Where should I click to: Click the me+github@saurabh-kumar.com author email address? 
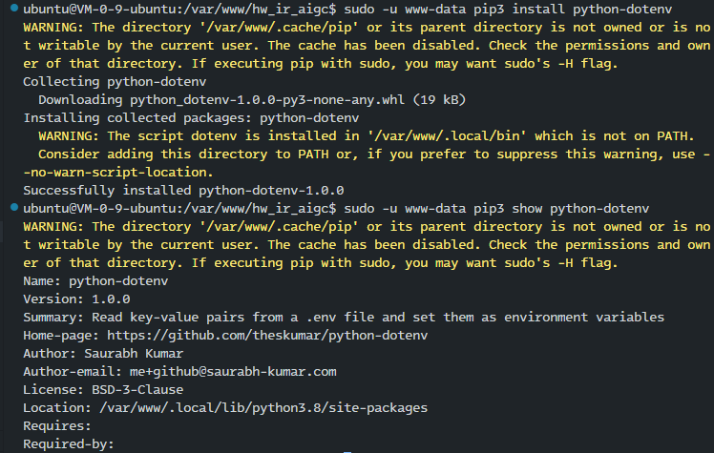tap(233, 372)
